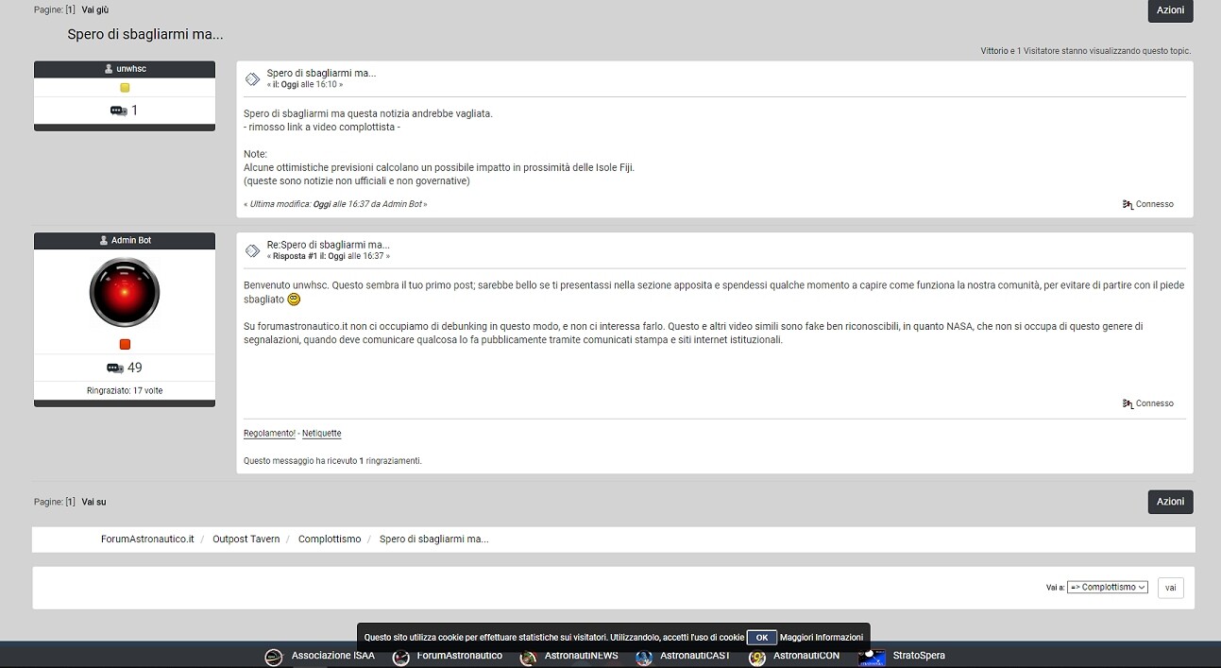Screen dimensions: 1221x668
Task: Click the AstronautiNEWS footer logo icon
Action: point(528,658)
